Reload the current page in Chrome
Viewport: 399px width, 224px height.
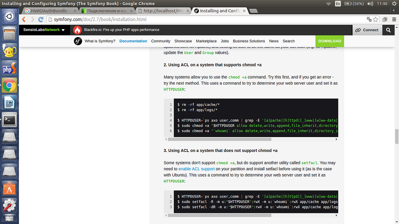41,19
